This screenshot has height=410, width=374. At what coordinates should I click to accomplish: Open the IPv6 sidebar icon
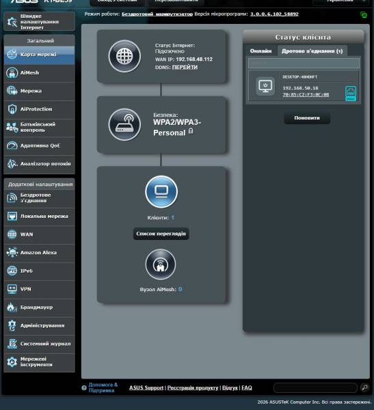[12, 271]
